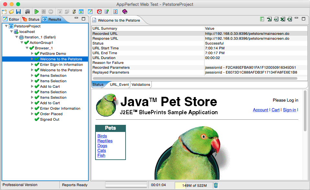This screenshot has width=310, height=190.
Task: Collapse the ActionGroup1 node
Action: pos(22,43)
